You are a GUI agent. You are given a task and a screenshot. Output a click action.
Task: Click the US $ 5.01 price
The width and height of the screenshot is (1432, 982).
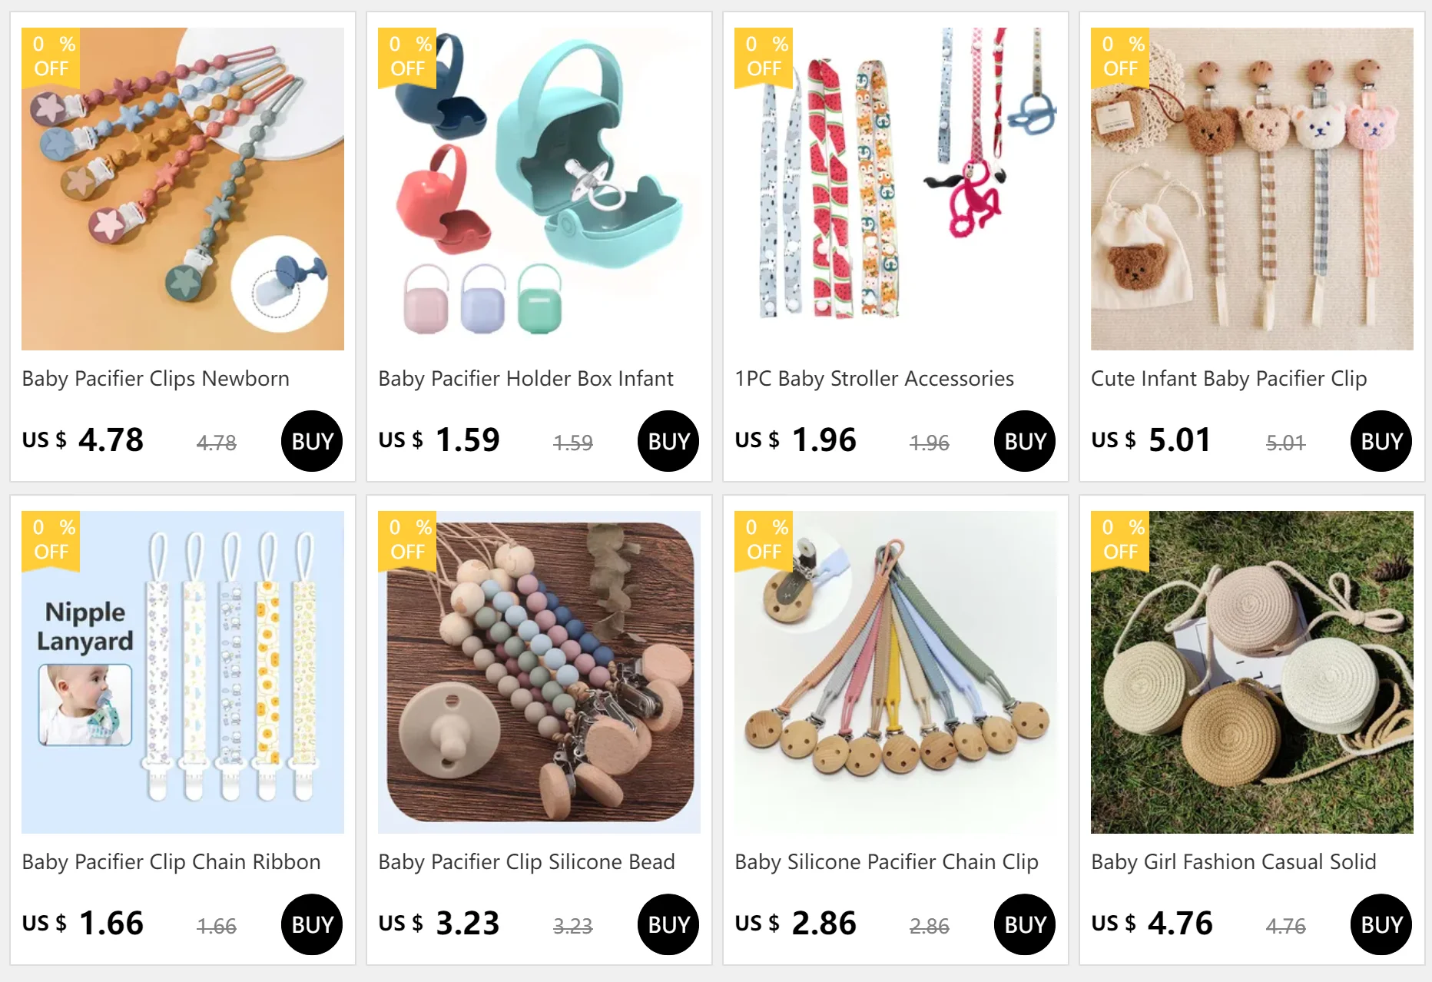[x=1152, y=440]
